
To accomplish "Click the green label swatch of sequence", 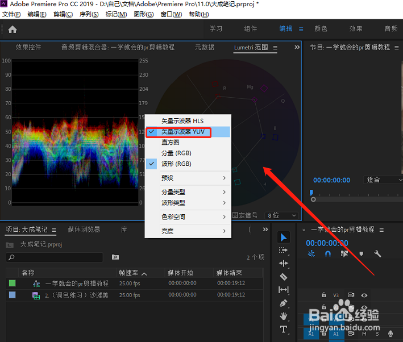I will click(x=12, y=283).
